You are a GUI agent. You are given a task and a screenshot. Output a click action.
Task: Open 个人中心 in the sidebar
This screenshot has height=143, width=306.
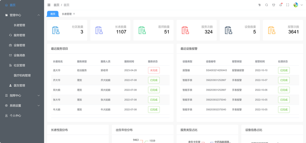click(x=15, y=116)
